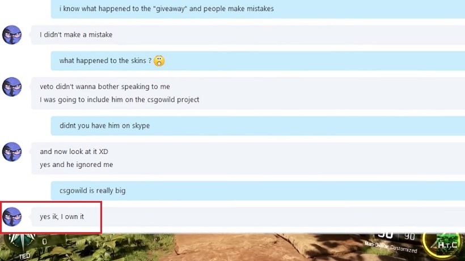The height and width of the screenshot is (261, 465).
Task: Click the score value 0 in game HUD
Action: (x=44, y=242)
